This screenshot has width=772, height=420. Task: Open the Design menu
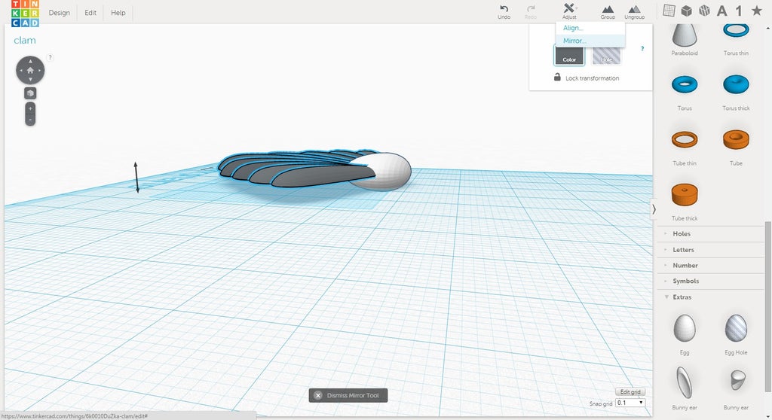[59, 13]
